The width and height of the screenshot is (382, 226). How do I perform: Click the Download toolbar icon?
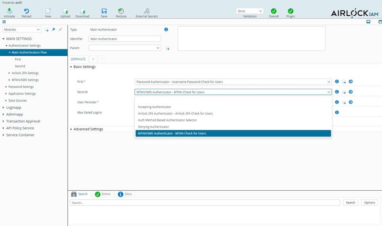pyautogui.click(x=83, y=11)
